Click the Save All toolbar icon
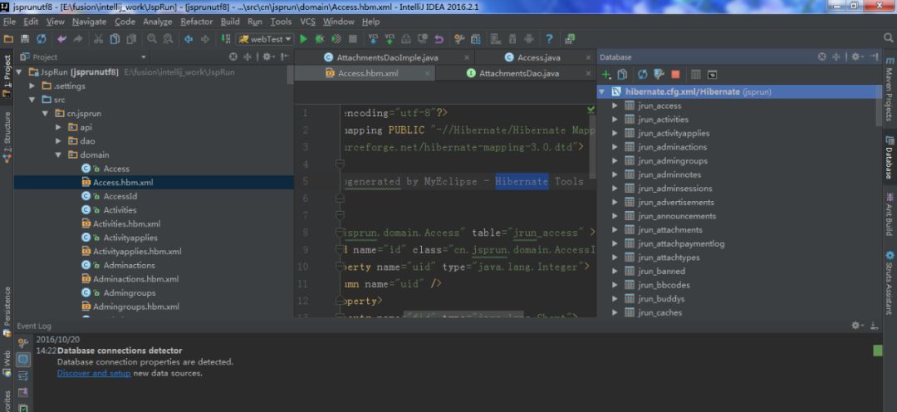 (x=25, y=39)
